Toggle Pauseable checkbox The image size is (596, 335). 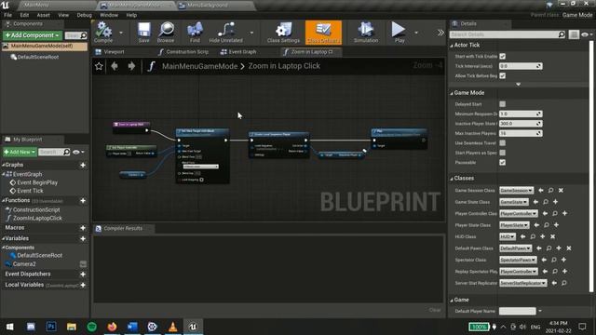coord(503,163)
